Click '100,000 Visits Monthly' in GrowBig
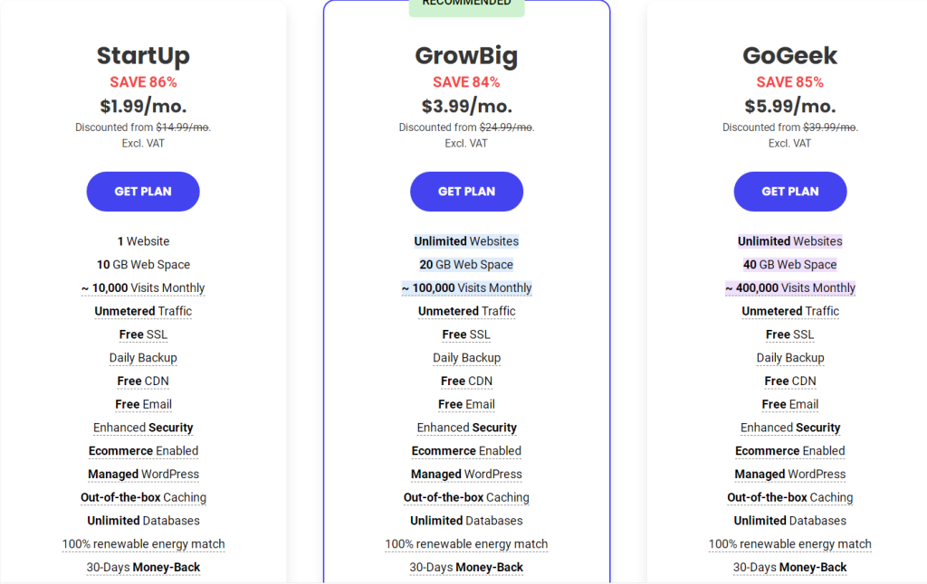The image size is (927, 584). [x=466, y=288]
